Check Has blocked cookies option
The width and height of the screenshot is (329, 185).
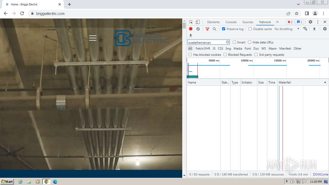coord(190,54)
